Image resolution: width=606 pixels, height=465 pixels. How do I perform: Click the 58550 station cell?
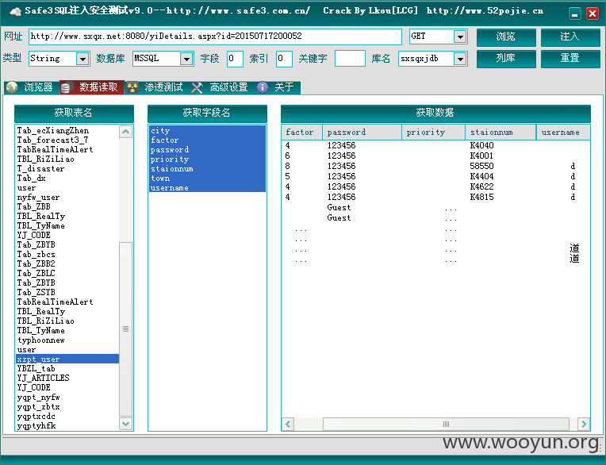click(x=481, y=166)
